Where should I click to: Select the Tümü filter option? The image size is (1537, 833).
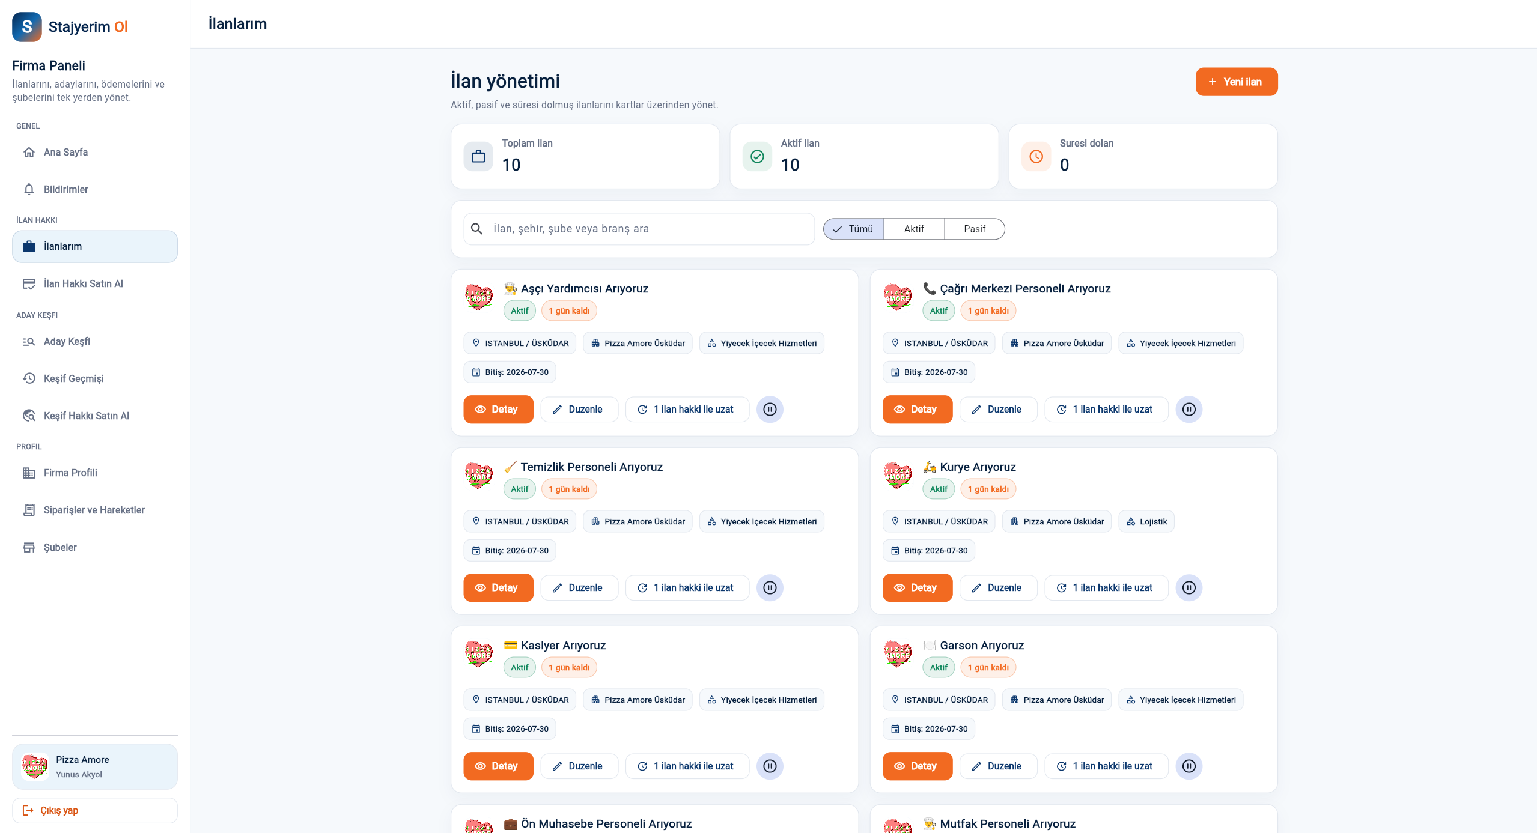tap(853, 229)
